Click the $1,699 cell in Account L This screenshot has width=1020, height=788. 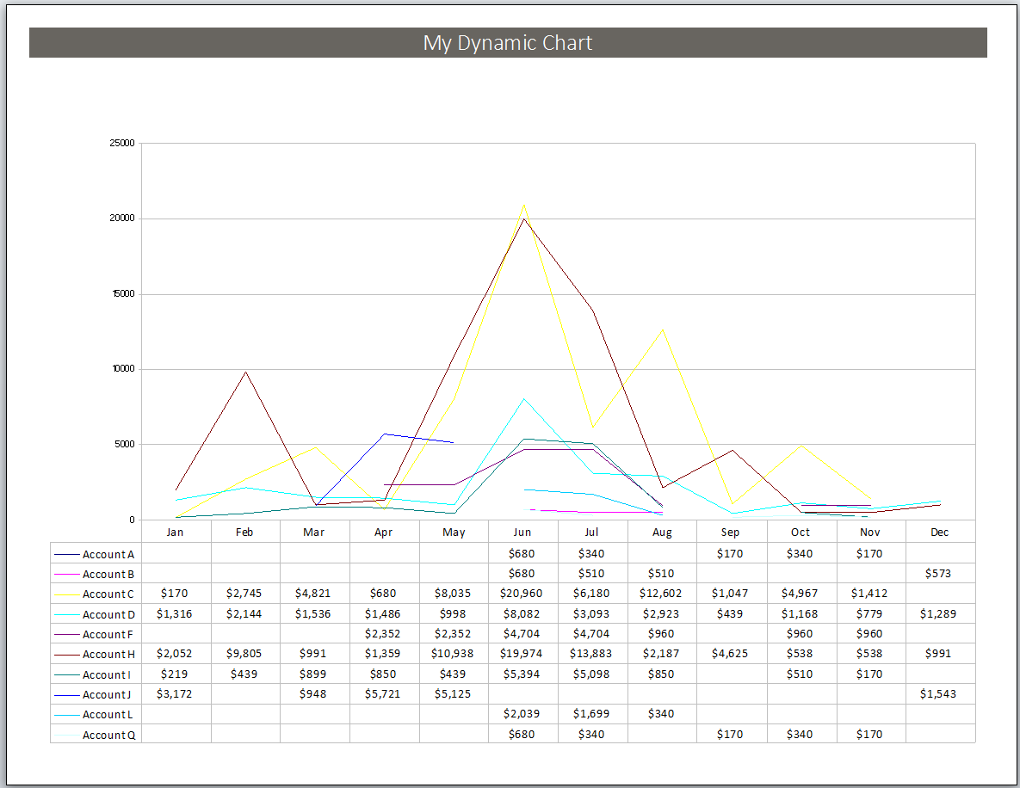(x=590, y=713)
